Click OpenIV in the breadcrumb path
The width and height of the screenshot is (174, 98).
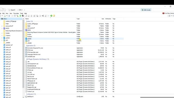pyautogui.click(x=13, y=10)
